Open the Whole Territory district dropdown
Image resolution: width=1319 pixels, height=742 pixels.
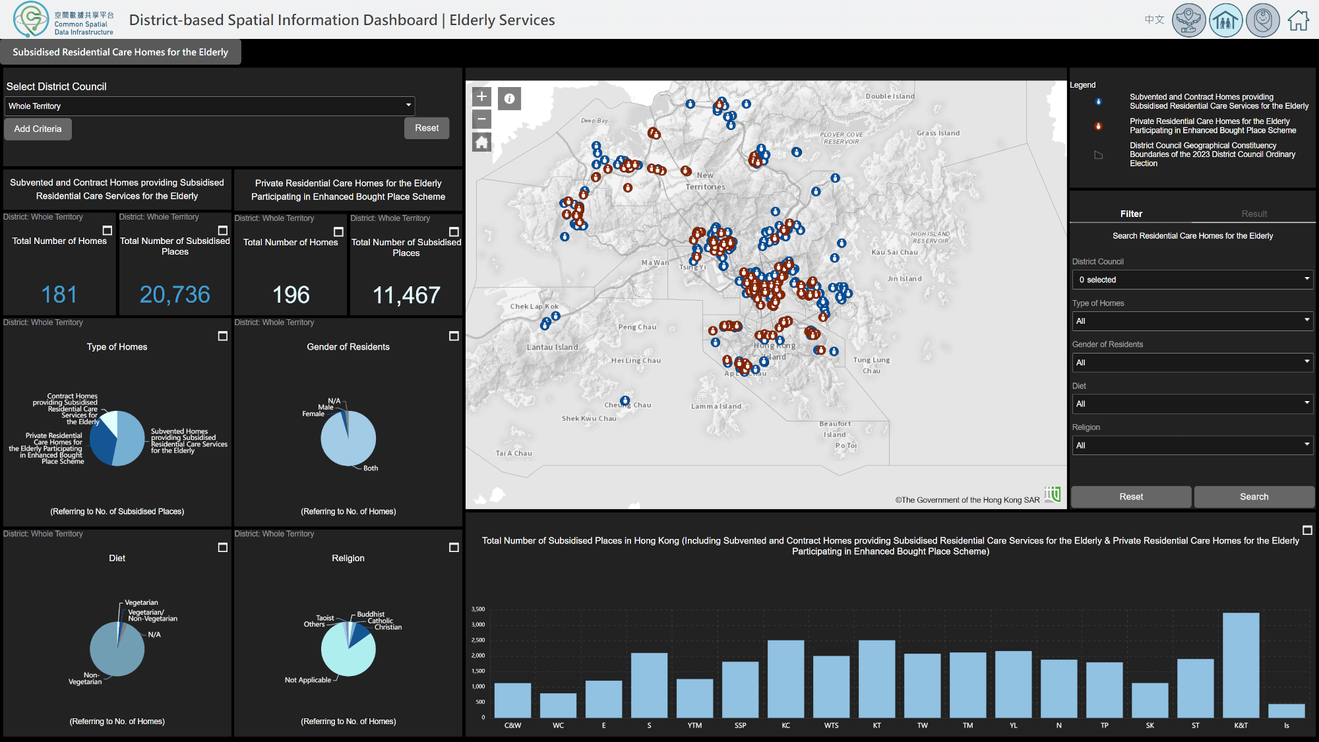[x=210, y=106]
